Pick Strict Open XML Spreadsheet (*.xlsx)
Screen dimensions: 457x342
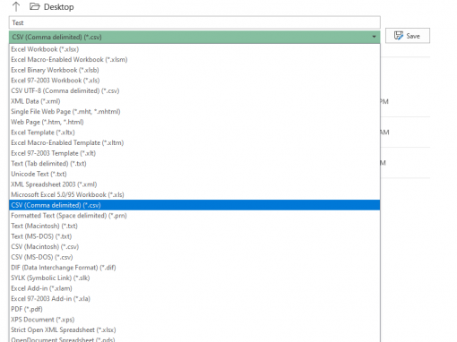coord(194,330)
